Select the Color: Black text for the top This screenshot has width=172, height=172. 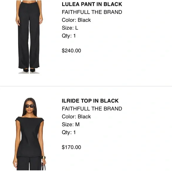coord(76,117)
